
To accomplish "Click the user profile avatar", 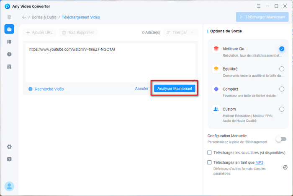I will (x=9, y=186).
